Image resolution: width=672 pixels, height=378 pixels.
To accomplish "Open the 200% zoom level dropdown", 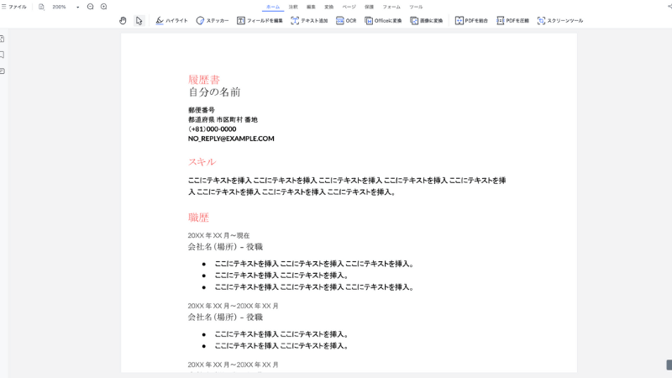I will (x=77, y=7).
